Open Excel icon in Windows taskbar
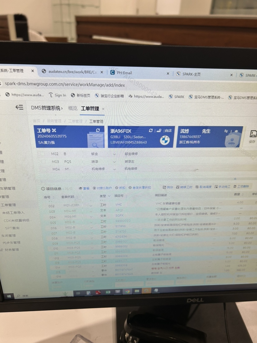This screenshot has width=257, height=343. click(108, 292)
